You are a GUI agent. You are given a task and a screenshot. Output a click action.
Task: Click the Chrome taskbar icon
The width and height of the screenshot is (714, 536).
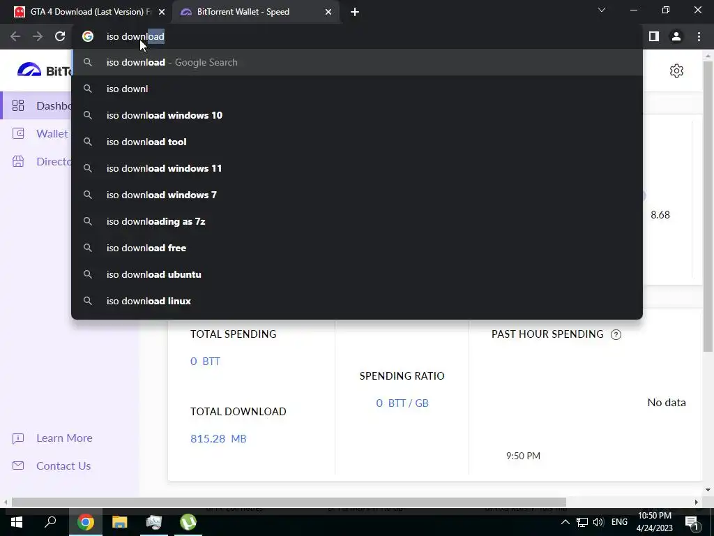(85, 522)
